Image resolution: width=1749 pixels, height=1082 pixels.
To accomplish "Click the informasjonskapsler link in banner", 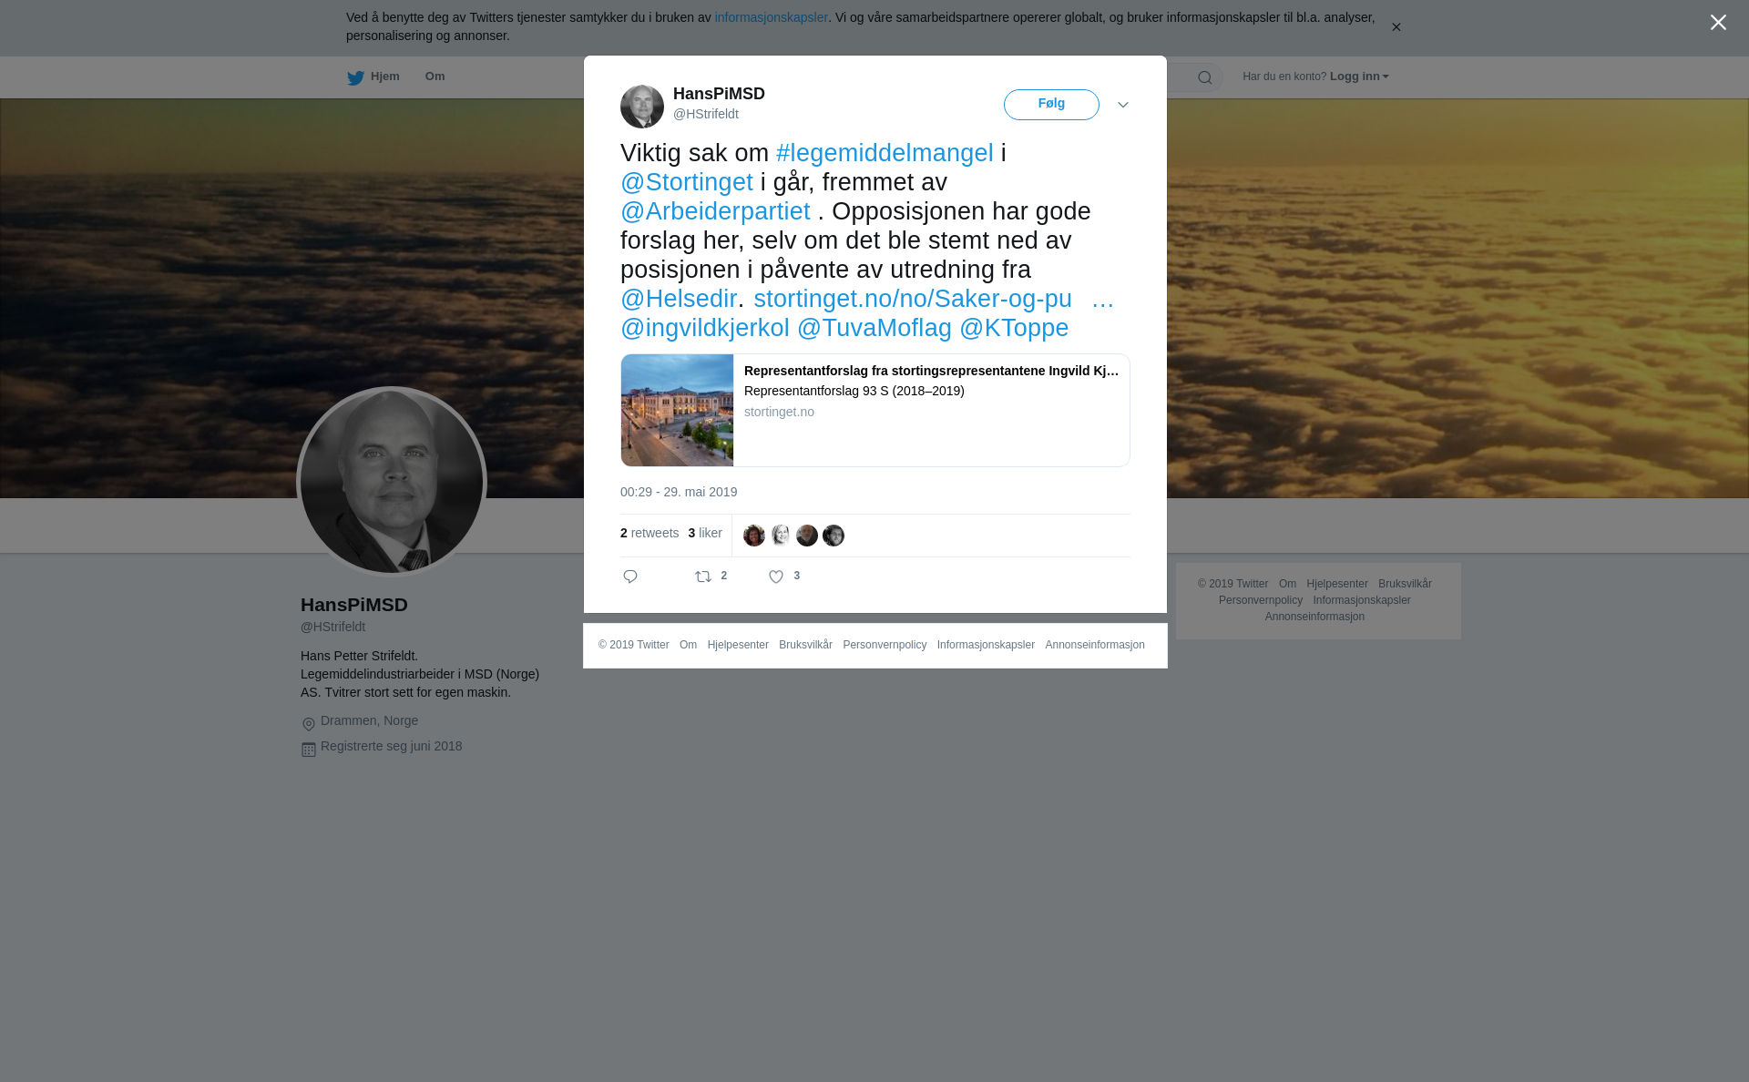I will pyautogui.click(x=771, y=17).
